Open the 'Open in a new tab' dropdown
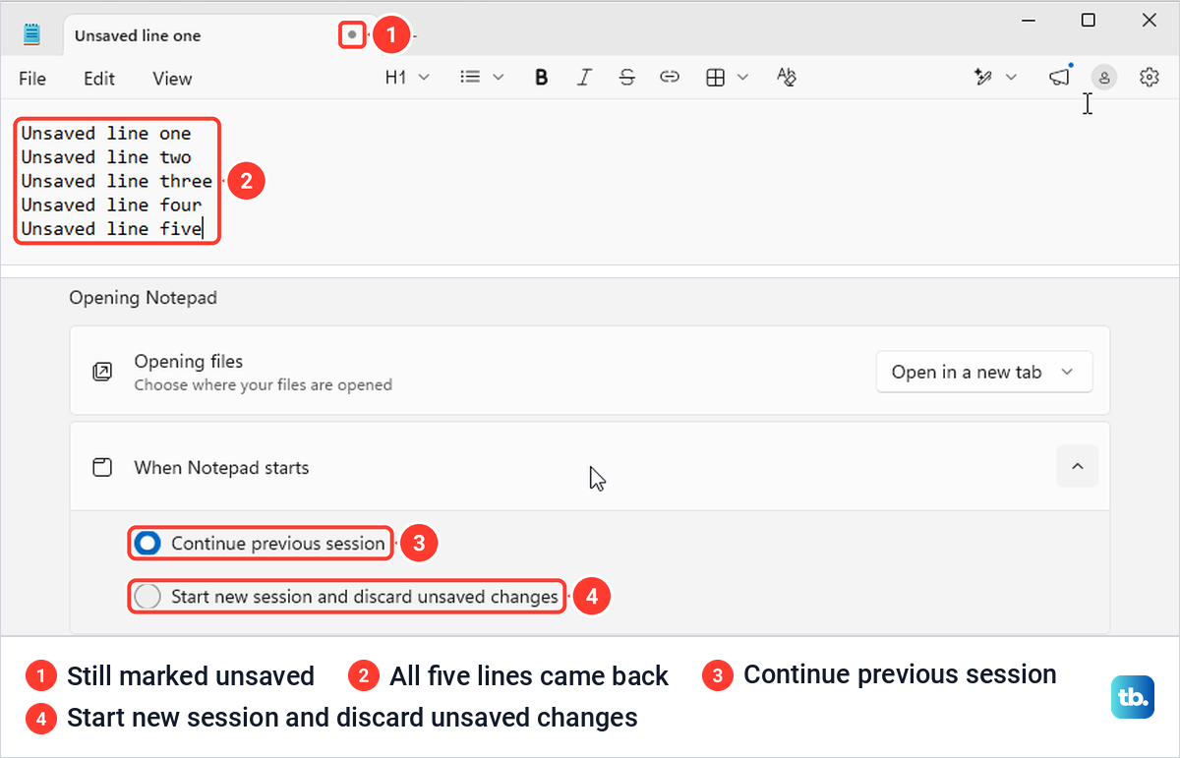Viewport: 1180px width, 758px height. (984, 373)
